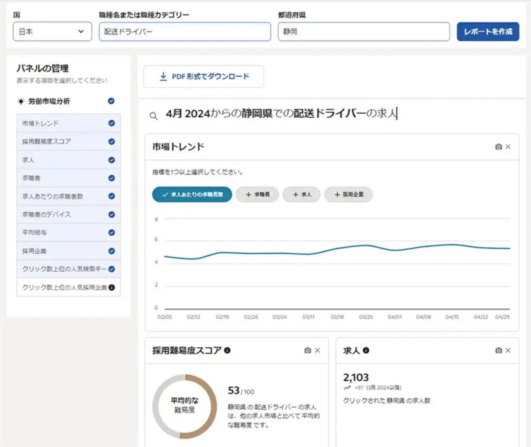Toggle the 平均給与 panel checkbox

tap(112, 233)
